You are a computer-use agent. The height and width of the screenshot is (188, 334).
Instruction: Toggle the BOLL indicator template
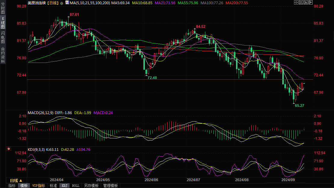click(75, 186)
